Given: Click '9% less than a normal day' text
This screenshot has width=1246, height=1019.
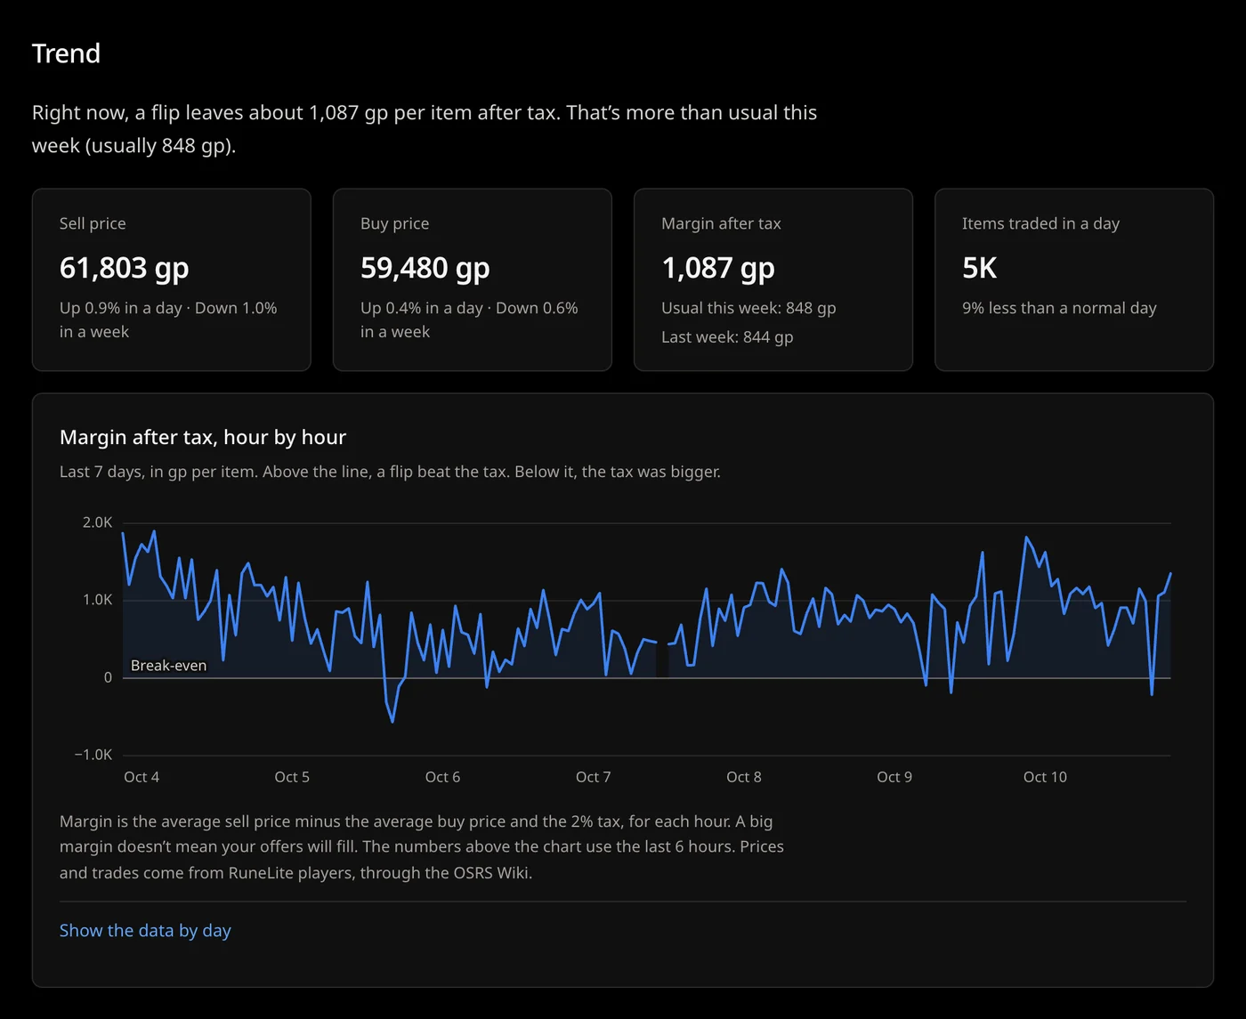Looking at the screenshot, I should click(x=1059, y=308).
